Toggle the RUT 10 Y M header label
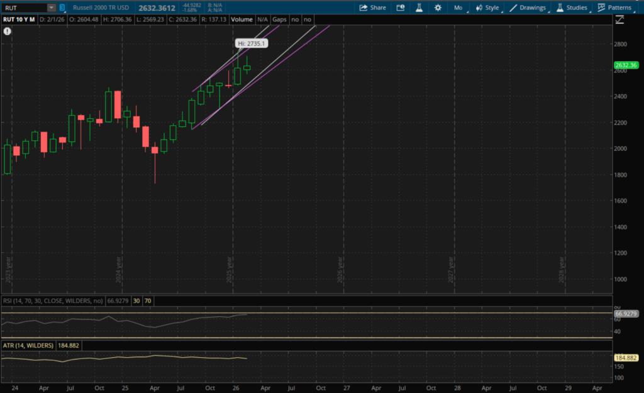The image size is (644, 393). [18, 19]
